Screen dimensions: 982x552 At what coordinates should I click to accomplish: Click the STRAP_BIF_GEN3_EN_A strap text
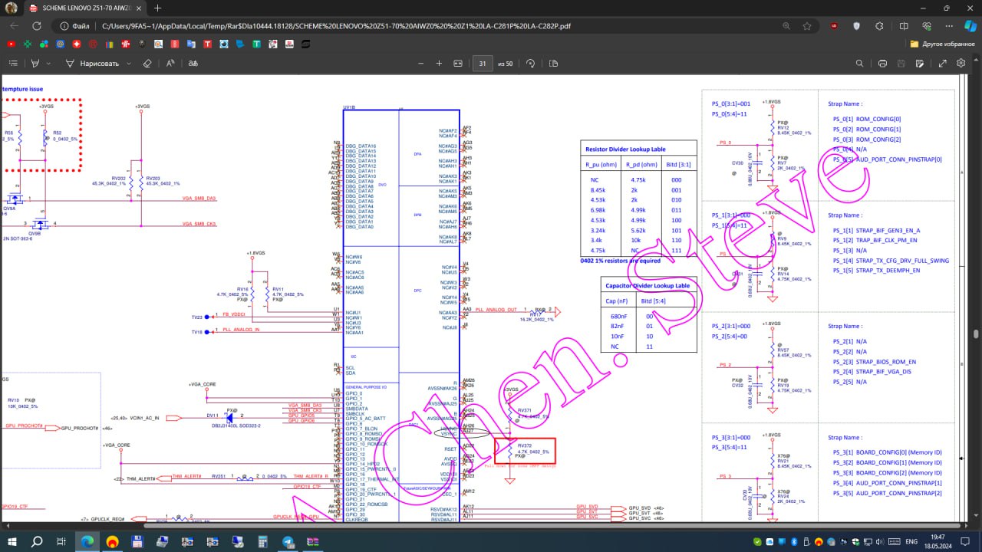click(x=888, y=230)
